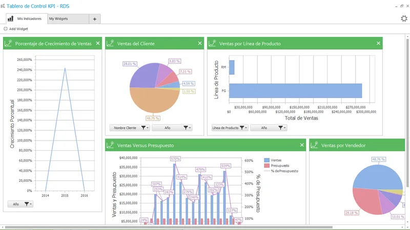Image resolution: width=410 pixels, height=230 pixels.
Task: Click the chart icon in Ventas por Vendedor header
Action: (314, 145)
